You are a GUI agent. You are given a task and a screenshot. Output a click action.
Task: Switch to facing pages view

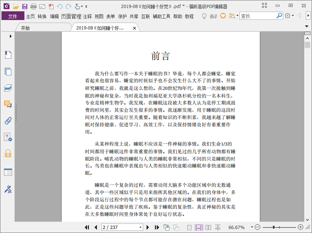[208, 227]
